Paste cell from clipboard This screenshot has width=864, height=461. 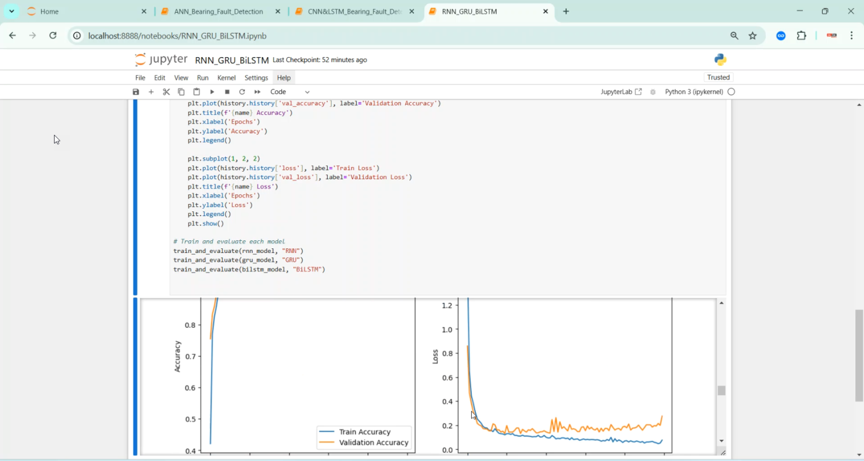196,92
